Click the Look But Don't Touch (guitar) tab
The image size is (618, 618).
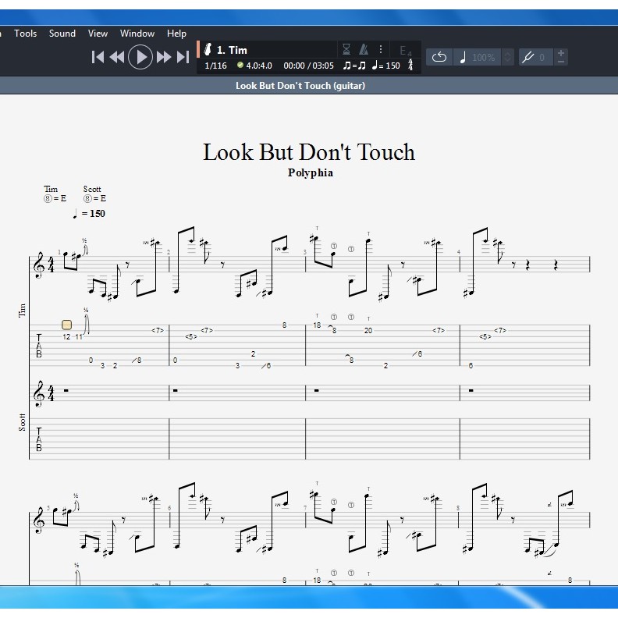pyautogui.click(x=300, y=86)
